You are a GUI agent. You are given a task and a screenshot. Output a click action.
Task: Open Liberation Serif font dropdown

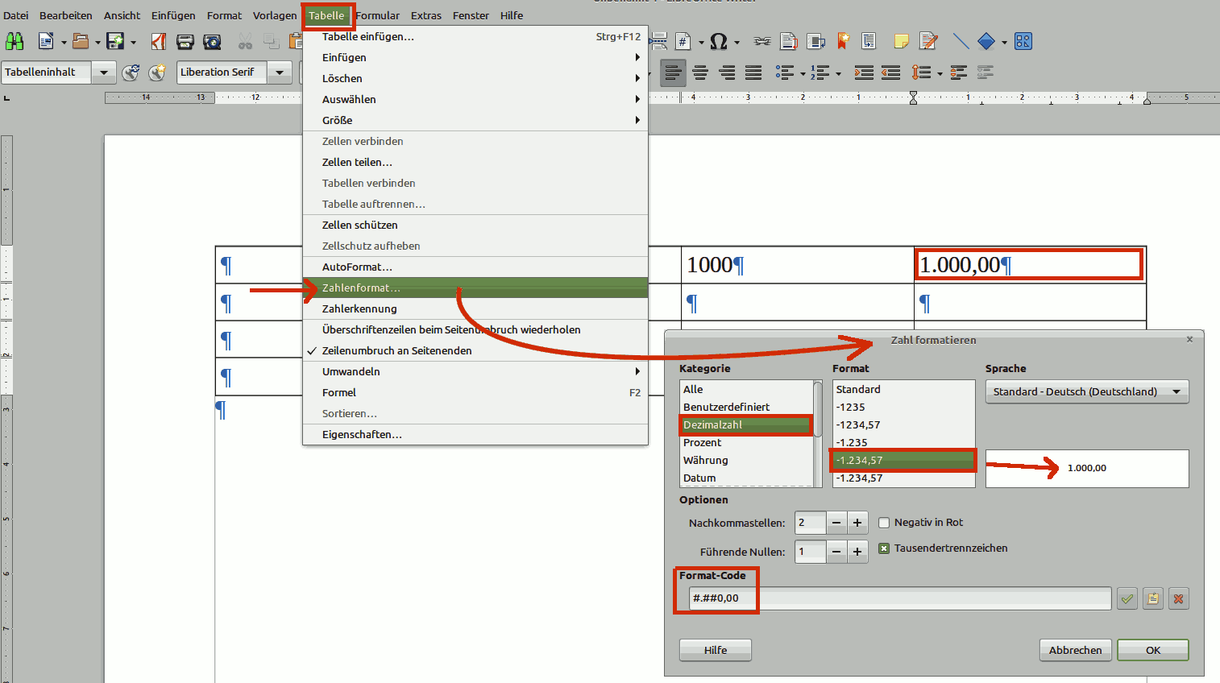tap(280, 72)
